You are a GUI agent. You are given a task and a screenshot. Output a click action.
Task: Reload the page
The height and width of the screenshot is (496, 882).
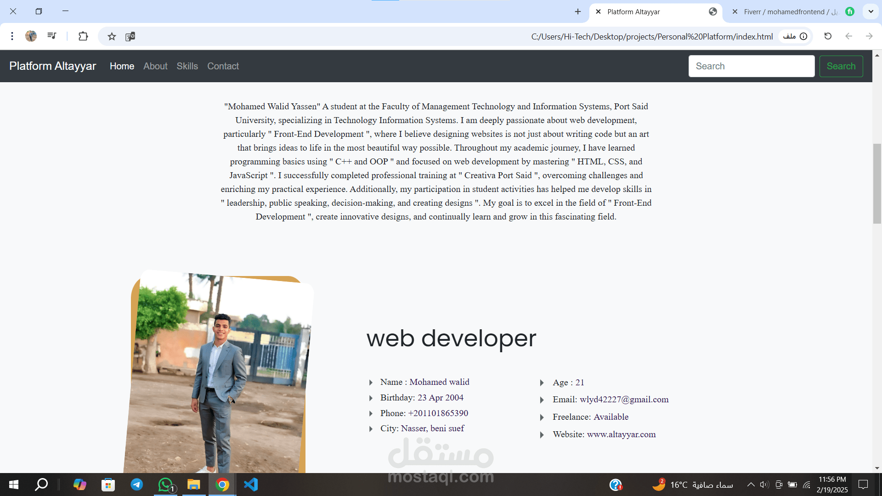click(x=828, y=36)
